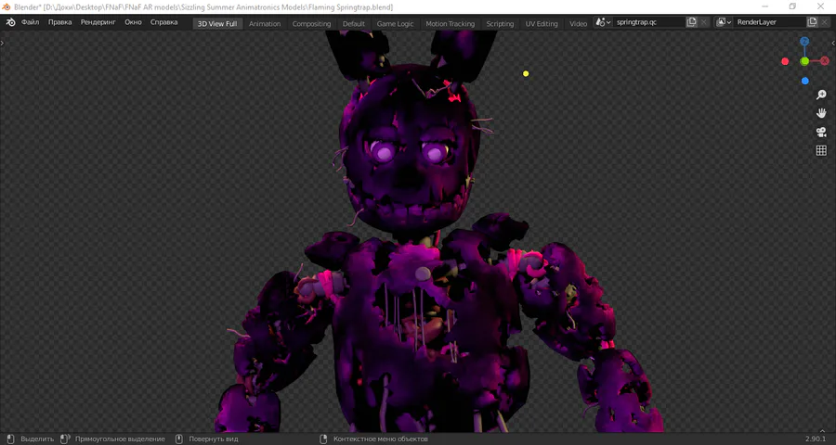Click the 'Повернуть вид' status text
836x445 pixels.
(214, 439)
